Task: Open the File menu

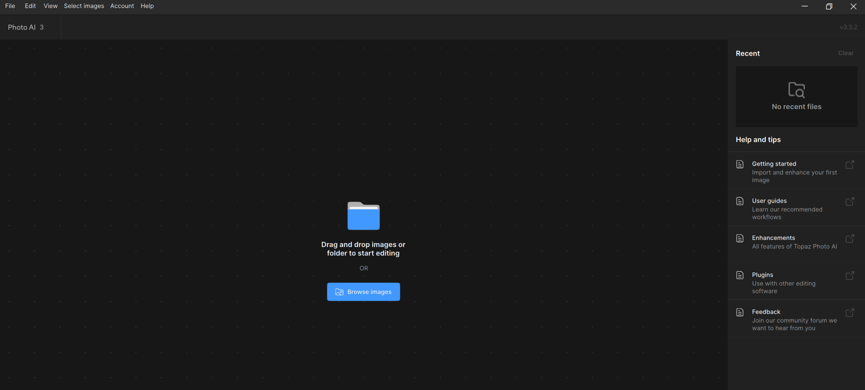Action: 10,6
